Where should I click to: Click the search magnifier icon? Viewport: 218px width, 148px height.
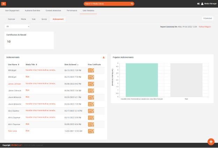coord(132,4)
